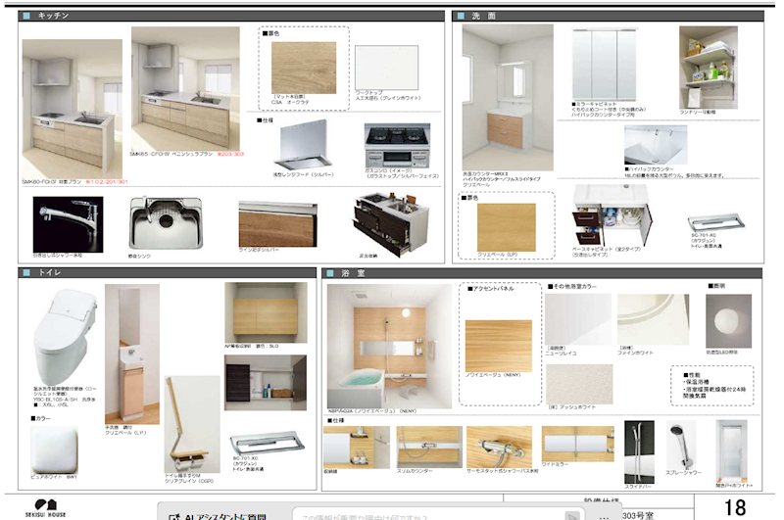Click the white toilet product image
The image size is (784, 520).
pyautogui.click(x=65, y=337)
